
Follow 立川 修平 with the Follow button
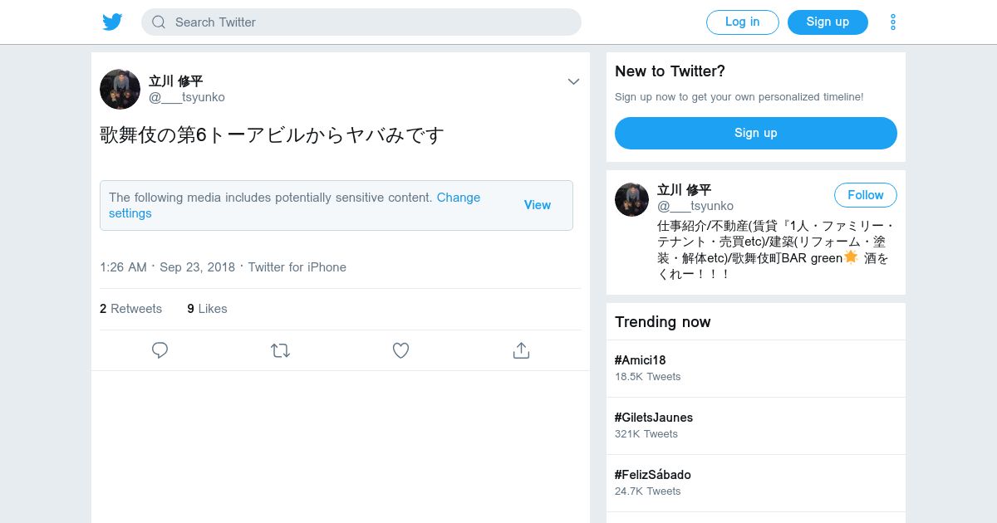(865, 195)
